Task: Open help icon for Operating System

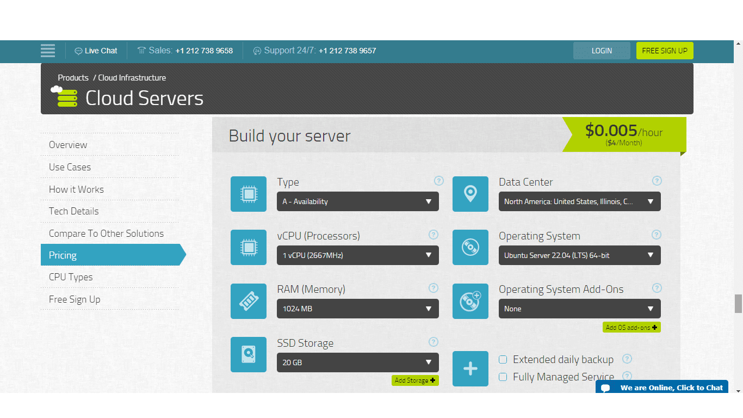Action: [657, 235]
